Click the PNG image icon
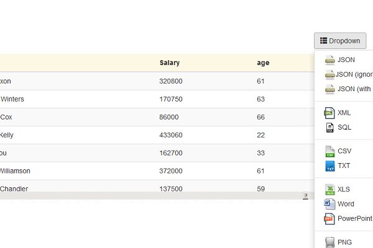Screen dimensions: 373x248 pyautogui.click(x=329, y=242)
